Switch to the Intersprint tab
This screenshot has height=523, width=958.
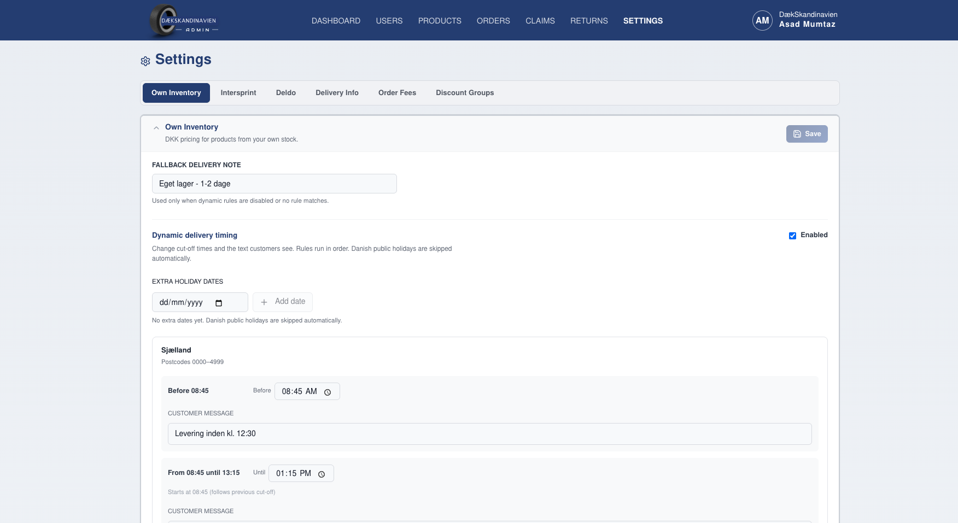click(238, 93)
